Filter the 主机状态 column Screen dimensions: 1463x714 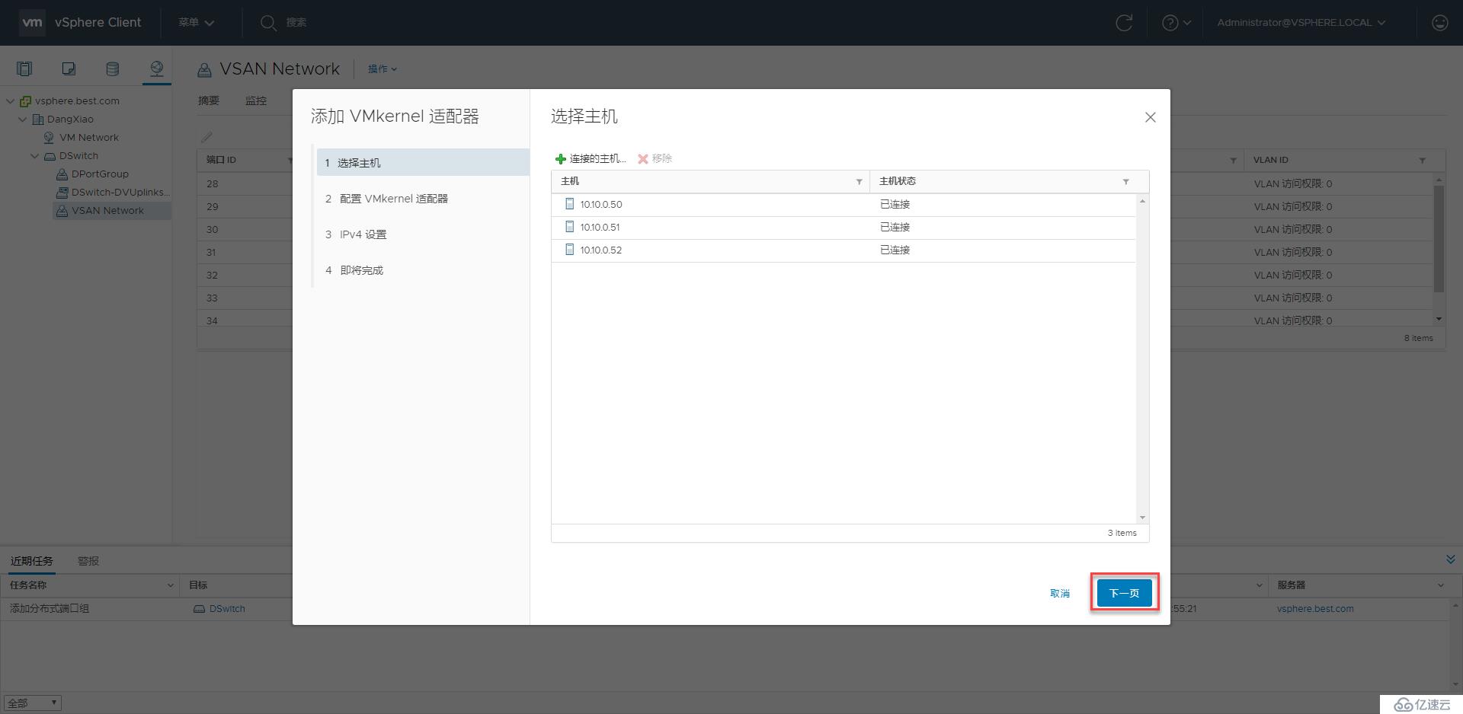1125,182
